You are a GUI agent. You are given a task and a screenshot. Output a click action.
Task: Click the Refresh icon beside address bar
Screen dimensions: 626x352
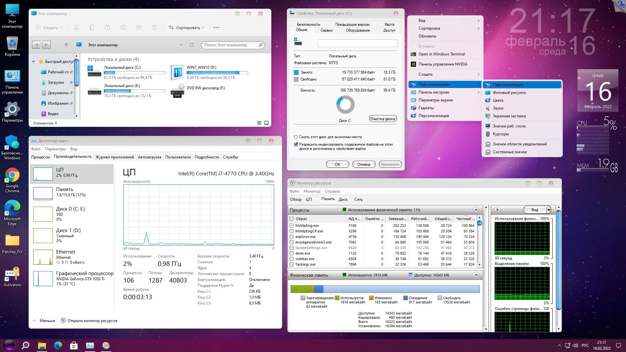(x=192, y=45)
